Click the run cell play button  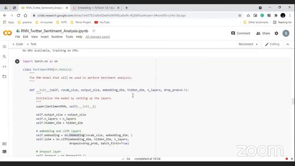pyautogui.click(x=17, y=61)
